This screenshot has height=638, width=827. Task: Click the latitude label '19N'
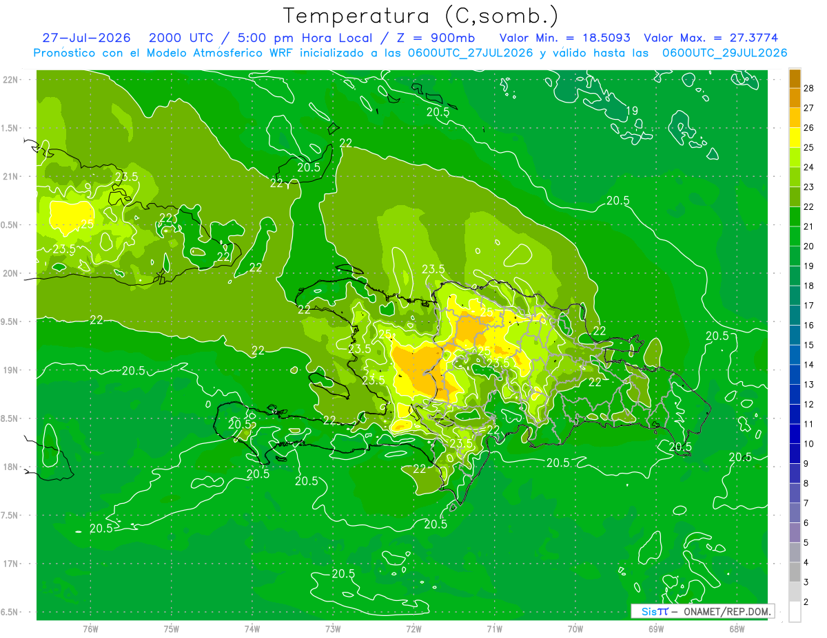[12, 370]
